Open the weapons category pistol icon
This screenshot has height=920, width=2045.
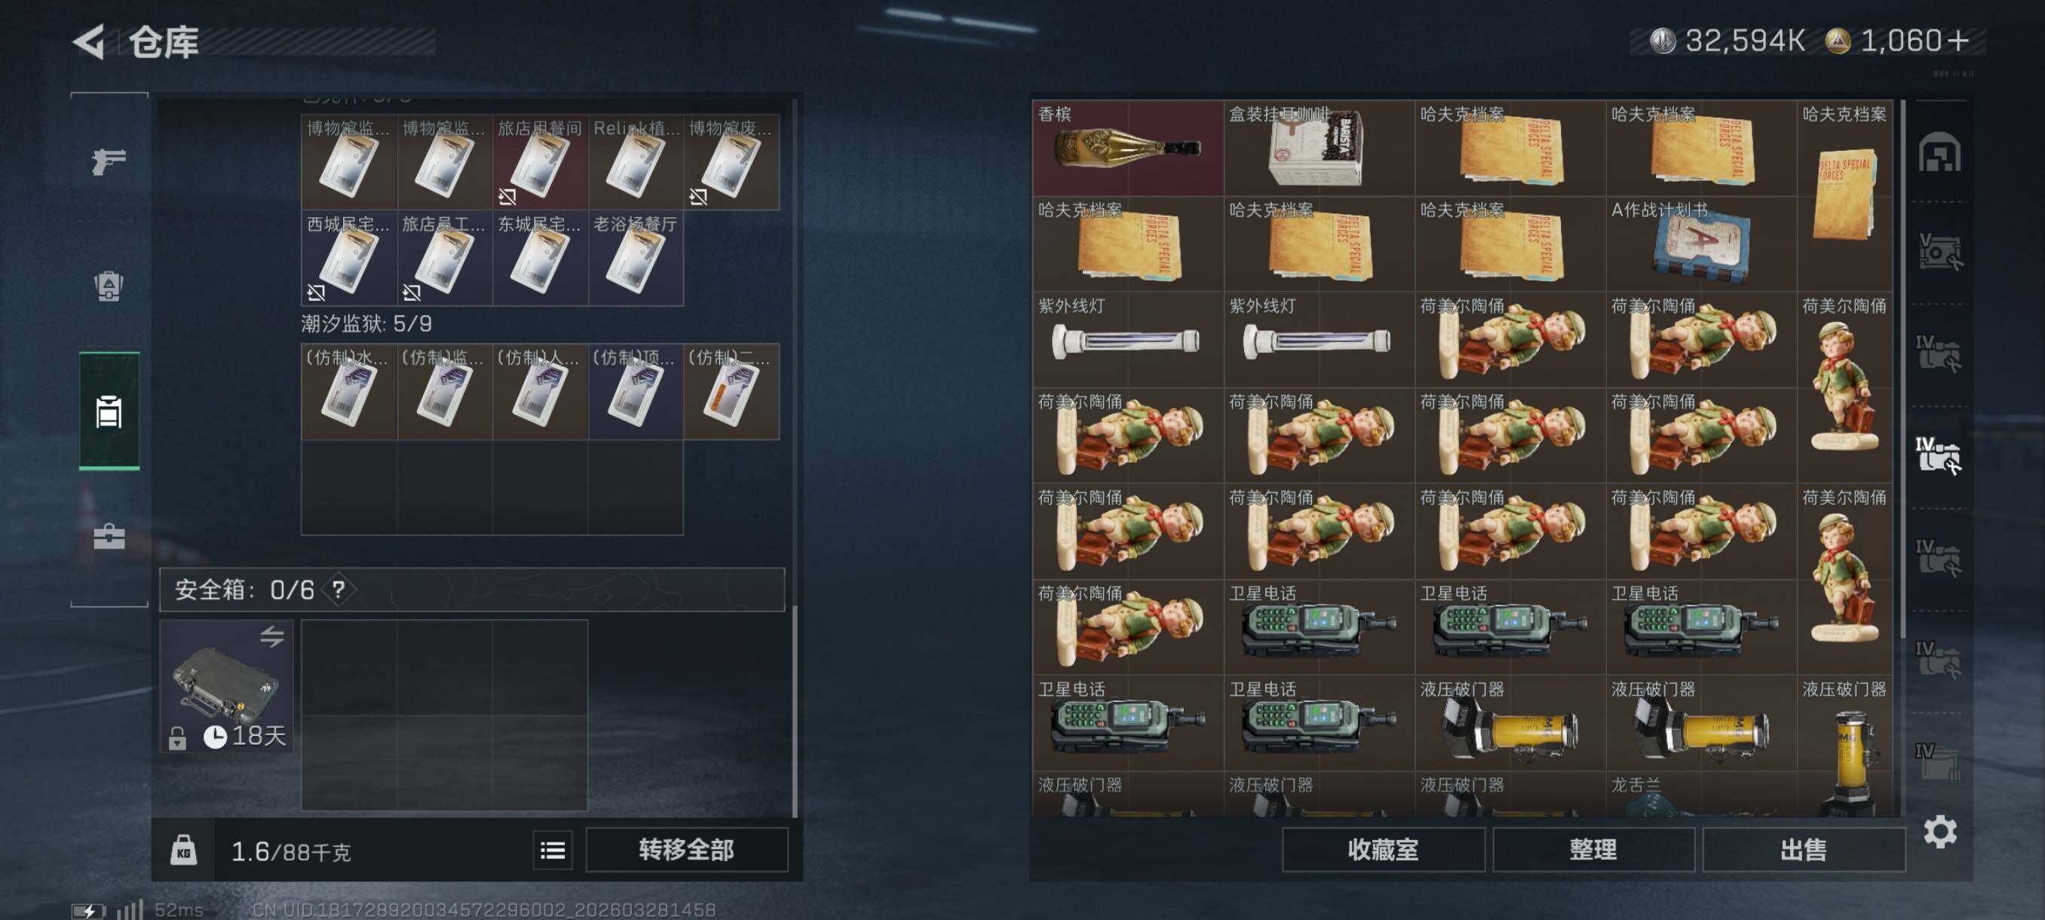click(x=109, y=161)
